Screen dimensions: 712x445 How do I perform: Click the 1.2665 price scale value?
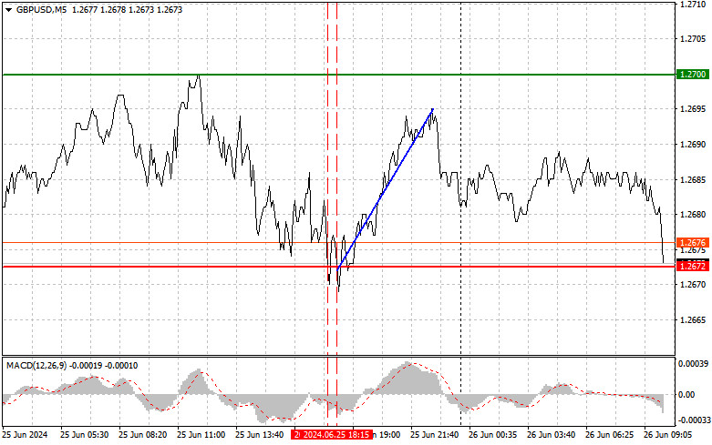[x=693, y=320]
